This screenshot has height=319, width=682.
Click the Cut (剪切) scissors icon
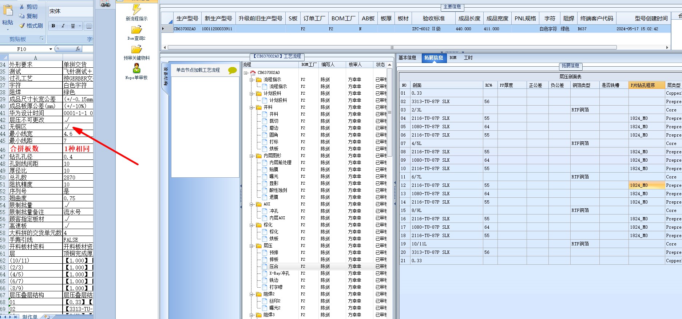coord(22,7)
